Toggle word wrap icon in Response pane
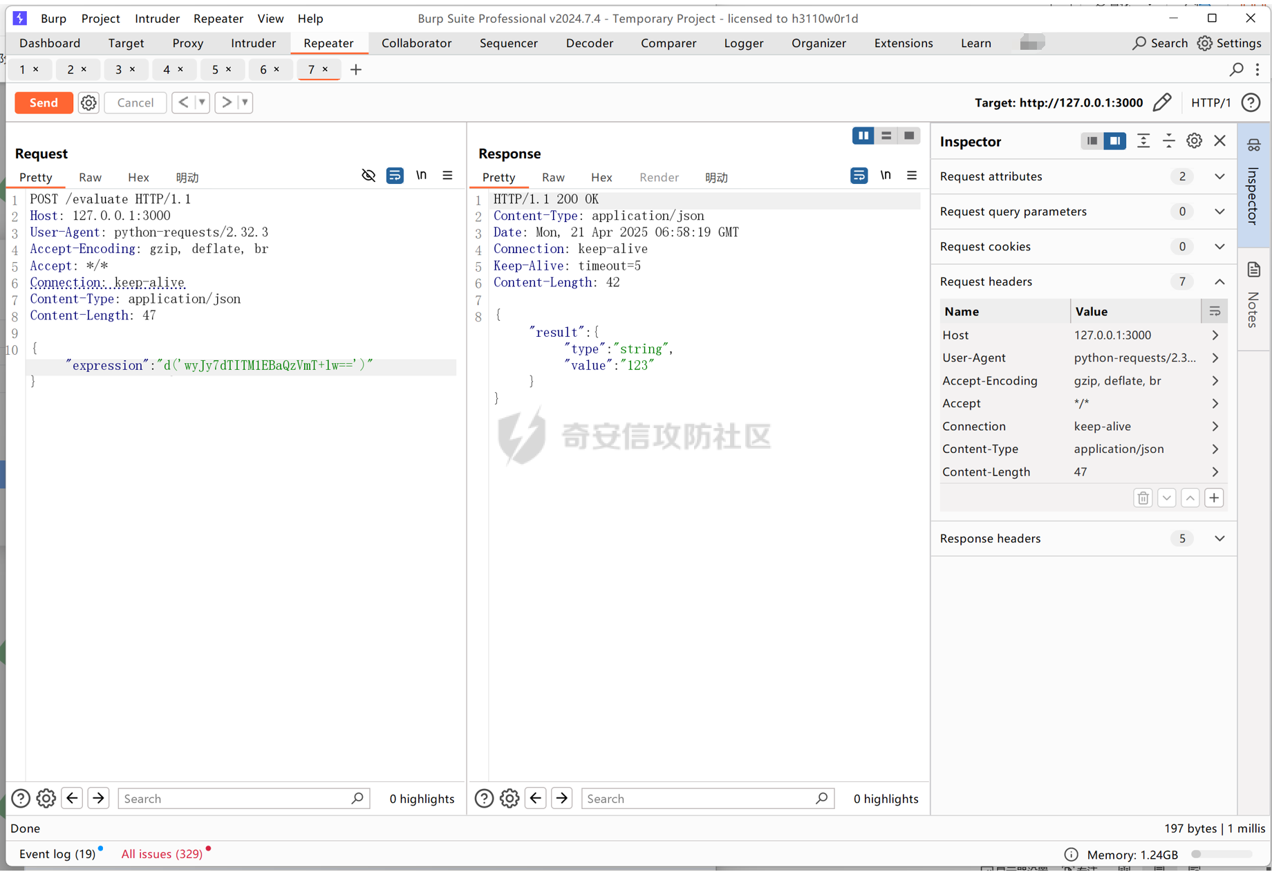 (x=859, y=176)
